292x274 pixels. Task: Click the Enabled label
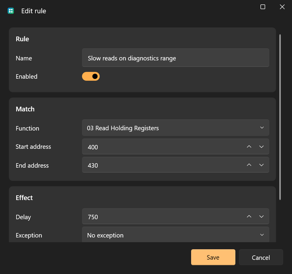27,76
